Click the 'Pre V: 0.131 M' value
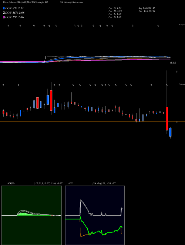Screen dimensions: 185x245 147,11
